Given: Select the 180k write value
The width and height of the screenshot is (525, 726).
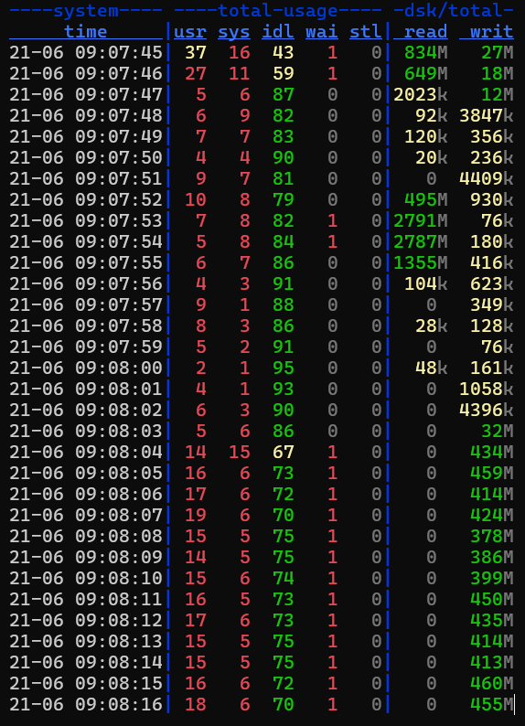Looking at the screenshot, I should click(x=492, y=241).
